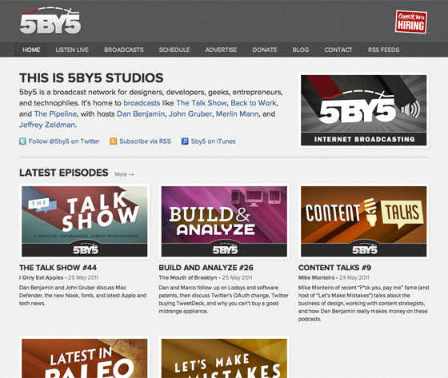Viewport: 448px width, 378px height.
Task: Open the Broadcasts nav item
Action: (124, 50)
